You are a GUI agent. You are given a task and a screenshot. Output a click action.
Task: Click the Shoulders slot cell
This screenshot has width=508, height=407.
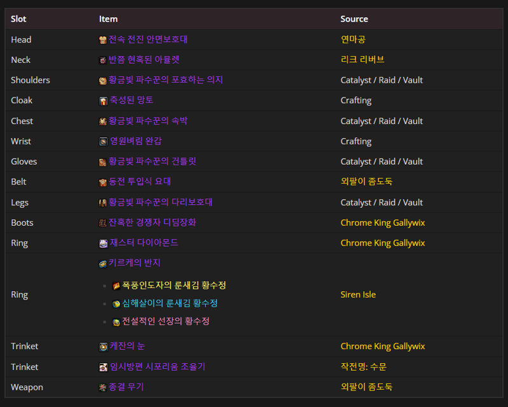click(30, 80)
